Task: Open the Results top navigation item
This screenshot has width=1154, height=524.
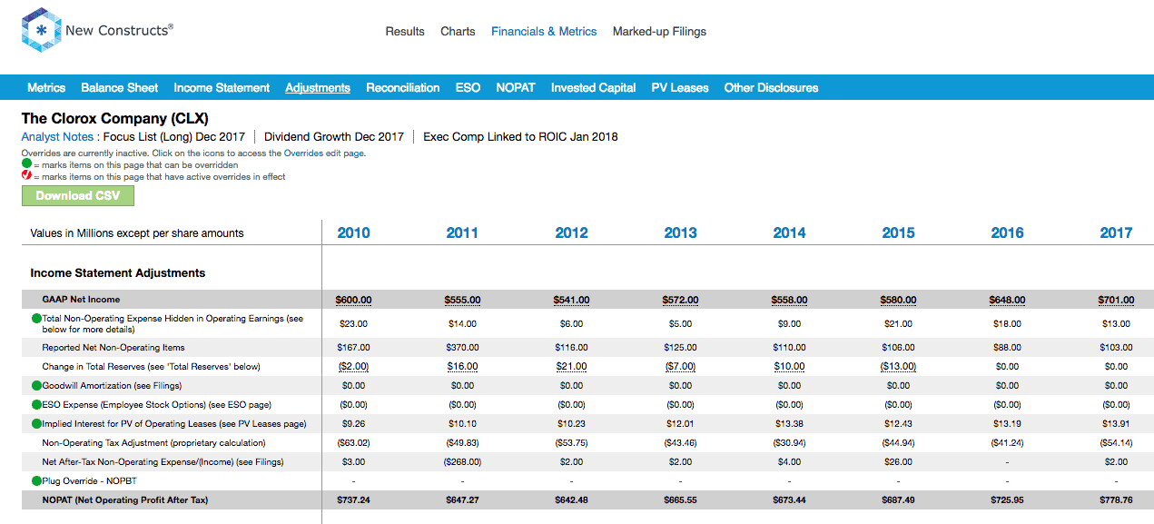Action: tap(405, 31)
